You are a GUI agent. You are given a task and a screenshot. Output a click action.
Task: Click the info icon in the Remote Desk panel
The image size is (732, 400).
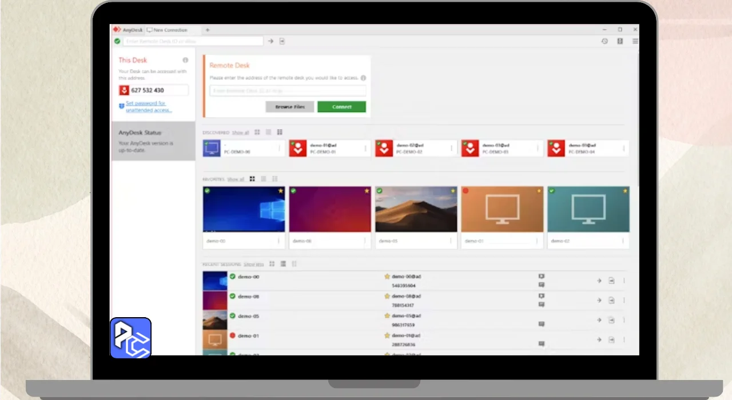[363, 78]
